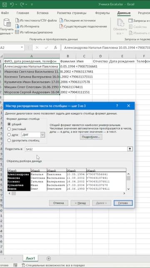Click the Получить данные database icon
Image resolution: width=150 pixels, height=268 pixels.
[x=7, y=23]
